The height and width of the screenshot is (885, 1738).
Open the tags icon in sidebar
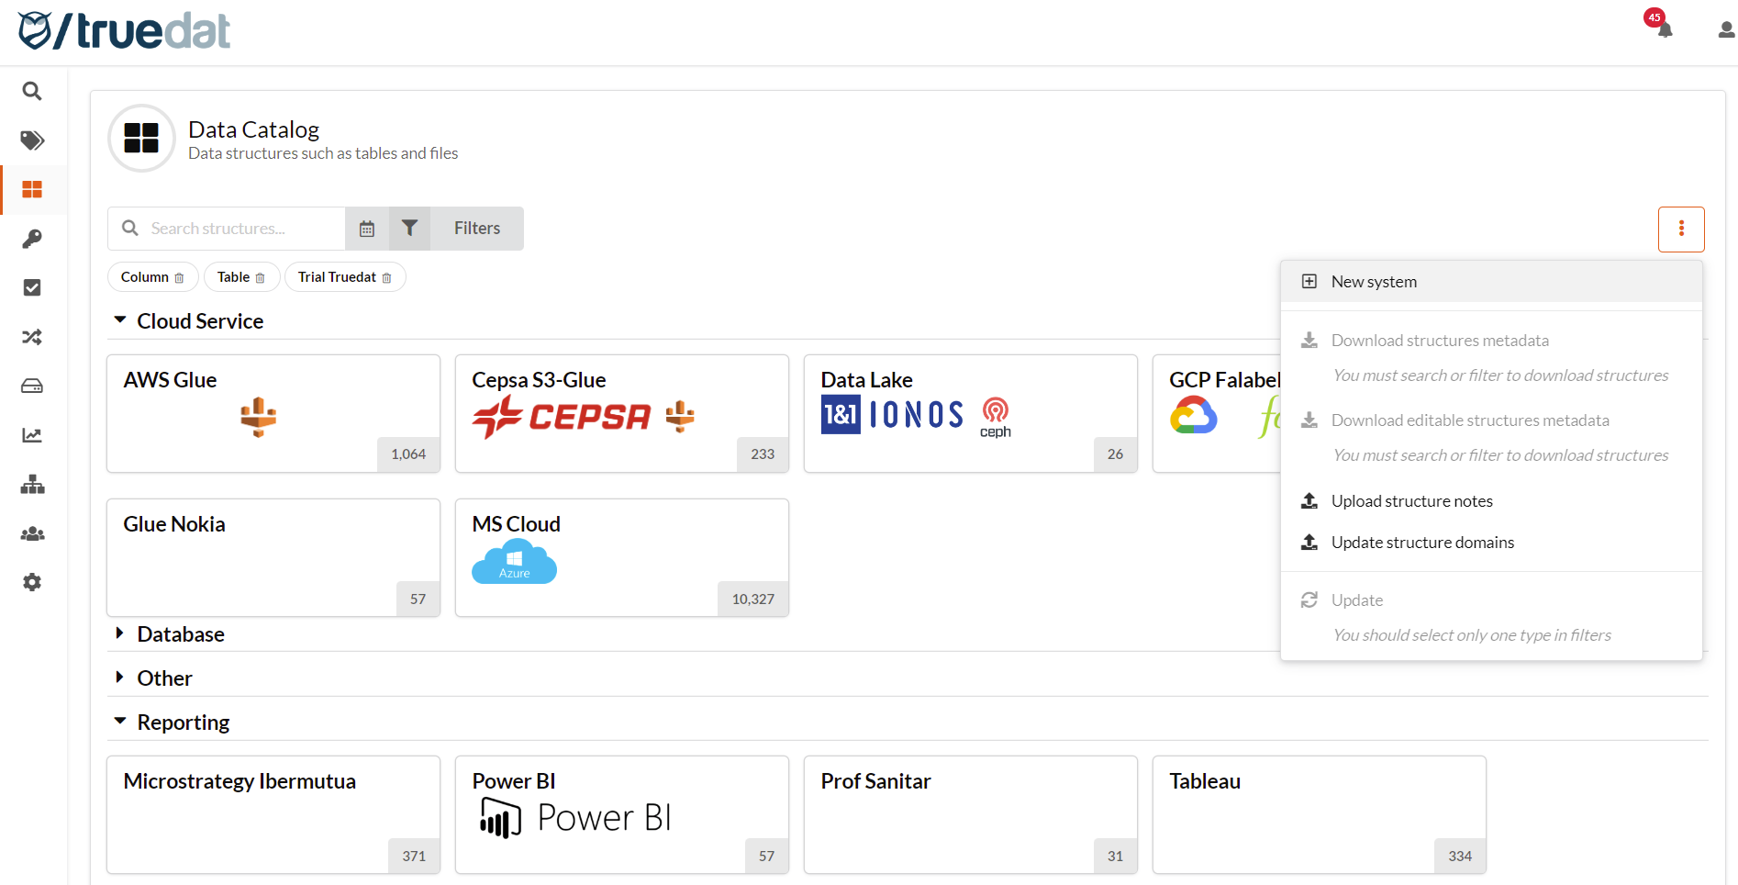[x=32, y=140]
